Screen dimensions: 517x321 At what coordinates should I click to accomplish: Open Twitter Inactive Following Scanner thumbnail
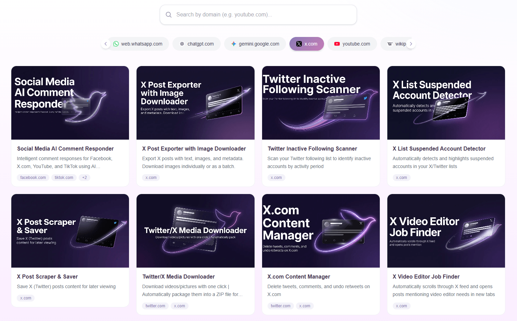coord(321,103)
